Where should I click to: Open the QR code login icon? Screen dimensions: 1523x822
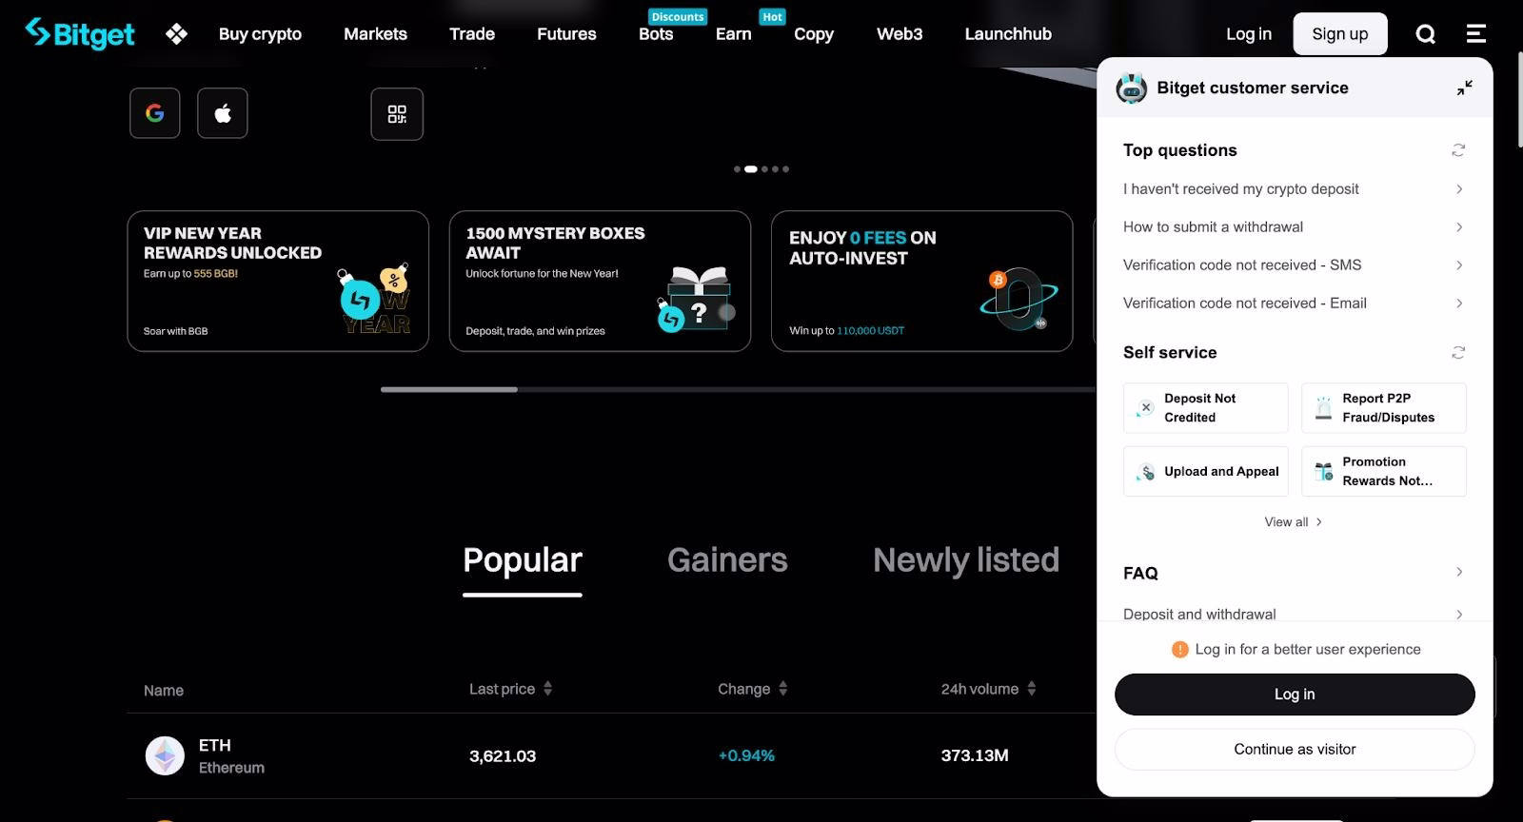coord(397,114)
